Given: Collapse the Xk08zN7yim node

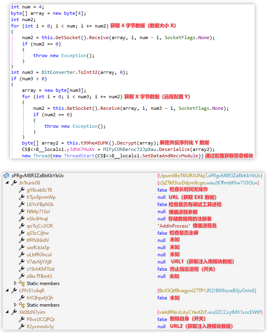Looking at the screenshot, I should click(7, 312).
